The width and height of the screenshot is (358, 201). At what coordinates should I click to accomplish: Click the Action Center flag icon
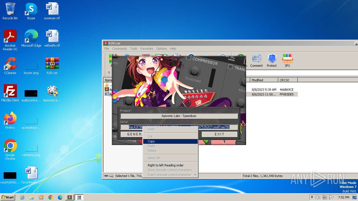click(x=331, y=197)
